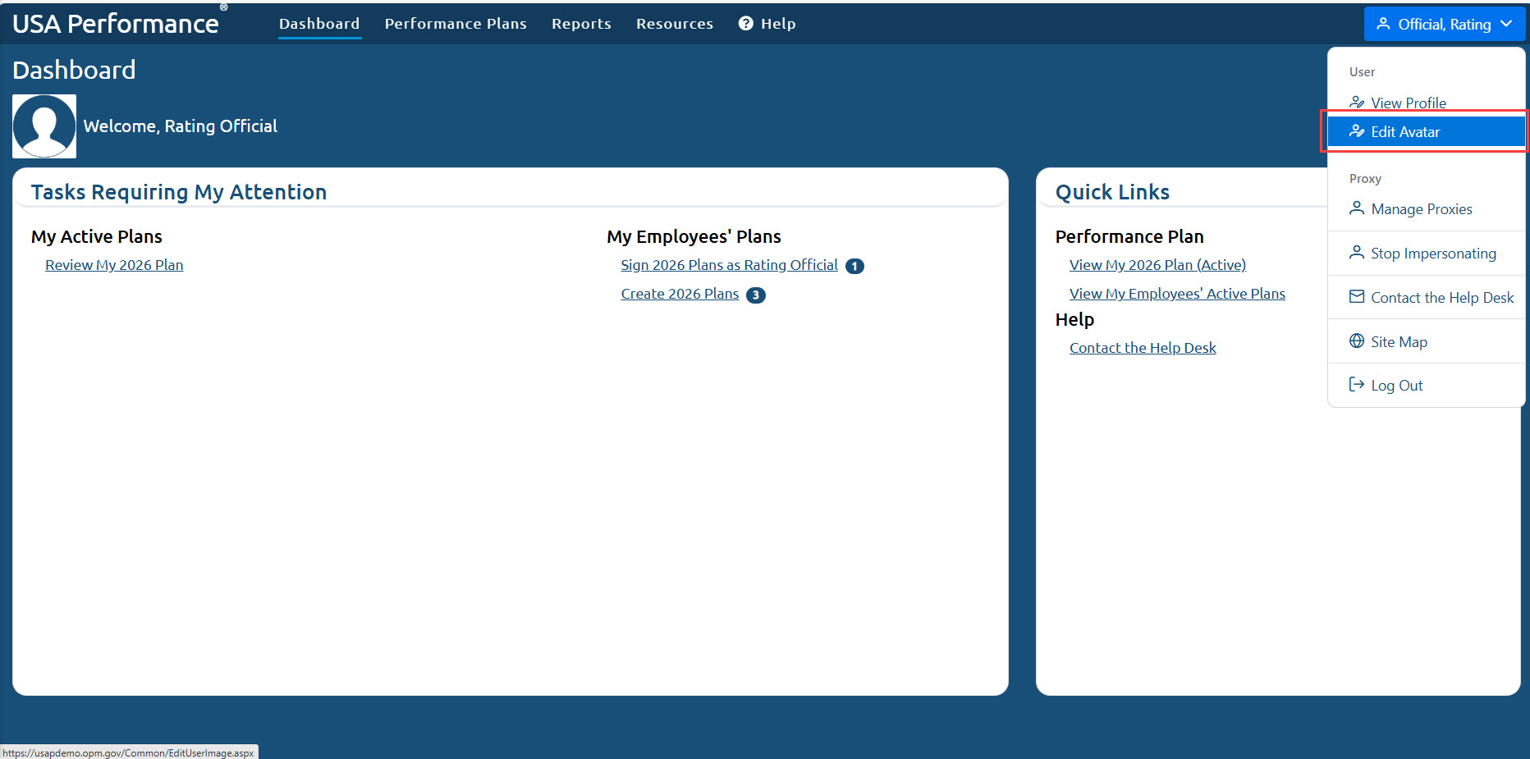Choose Edit Avatar in the dropdown
The image size is (1530, 759).
(1427, 131)
